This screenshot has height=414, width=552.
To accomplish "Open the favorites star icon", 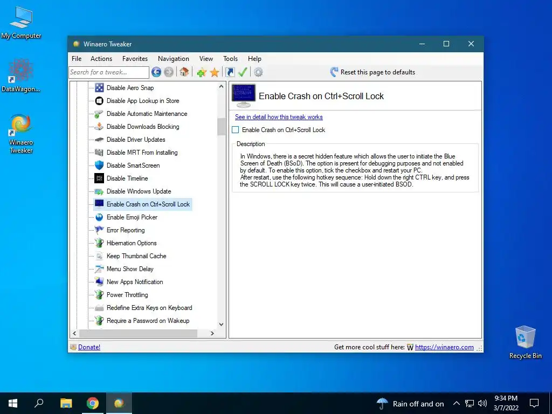I will click(215, 73).
